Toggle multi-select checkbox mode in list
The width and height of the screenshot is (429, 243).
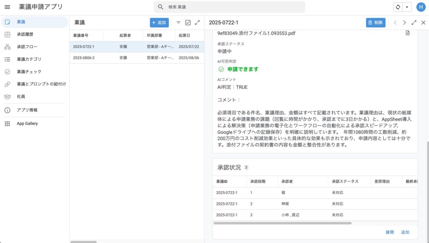point(188,23)
